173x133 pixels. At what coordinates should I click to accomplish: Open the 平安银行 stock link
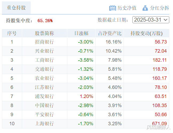tap(45, 115)
